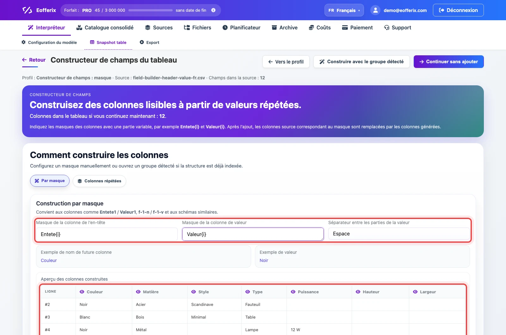Open plan info circle icon
This screenshot has width=506, height=335.
[x=213, y=10]
